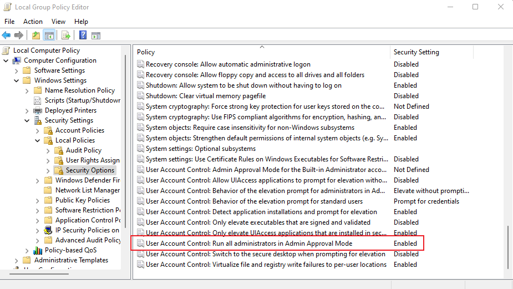Collapse the Security Settings node
The height and width of the screenshot is (289, 513).
coord(27,120)
